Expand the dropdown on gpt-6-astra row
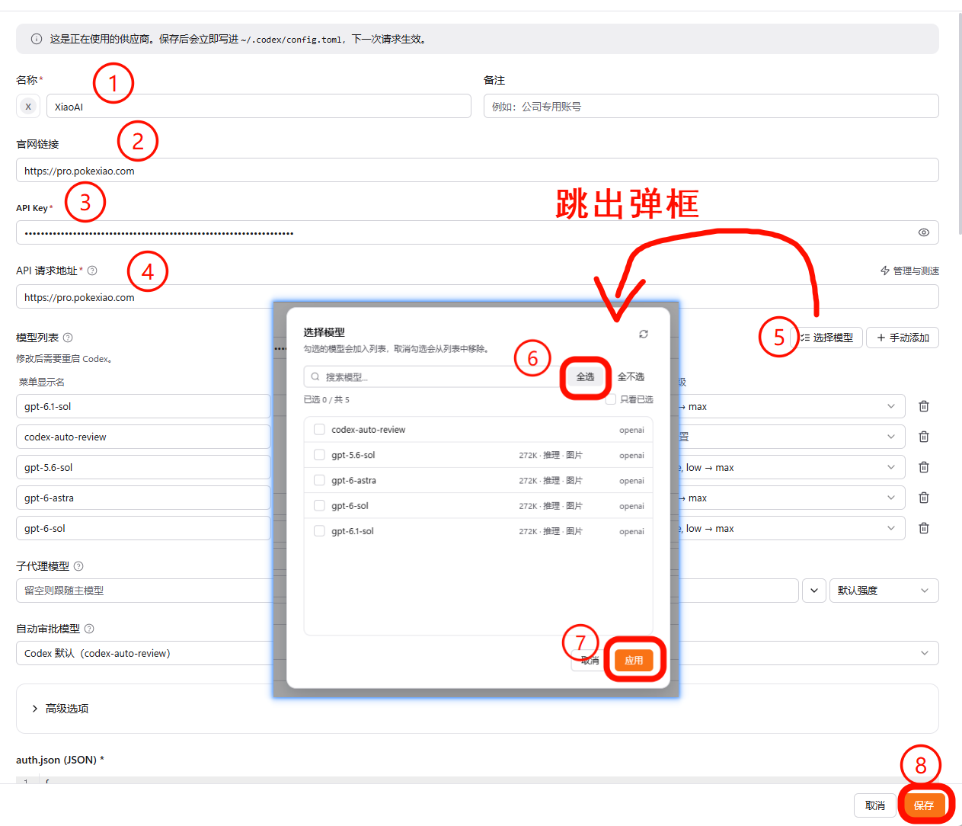Viewport: 962px width, 826px height. 891,498
